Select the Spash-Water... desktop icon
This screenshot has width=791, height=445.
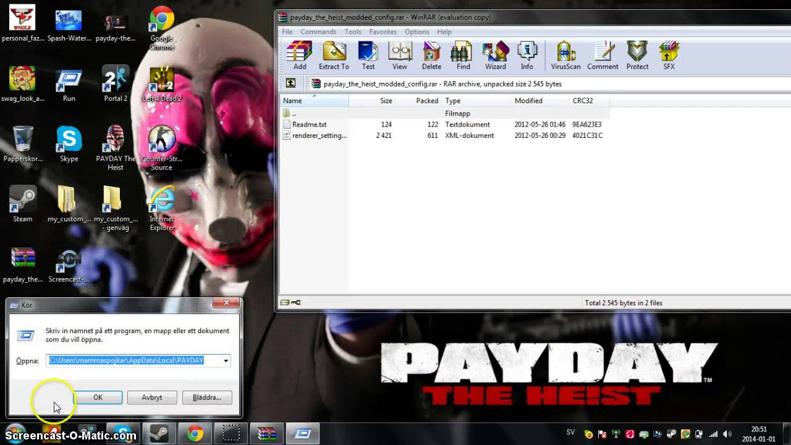[69, 23]
